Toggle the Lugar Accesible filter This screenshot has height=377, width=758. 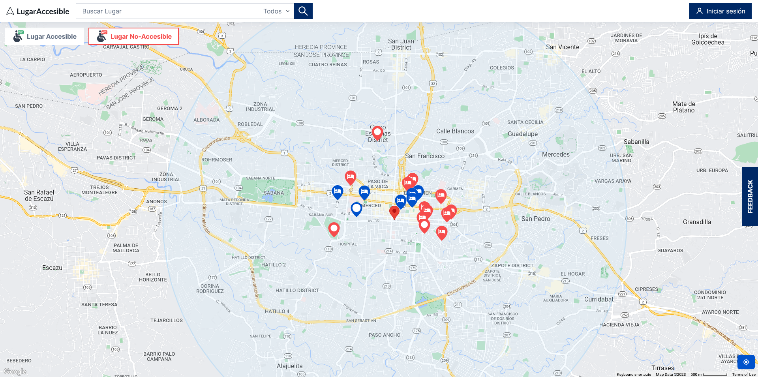pos(44,36)
